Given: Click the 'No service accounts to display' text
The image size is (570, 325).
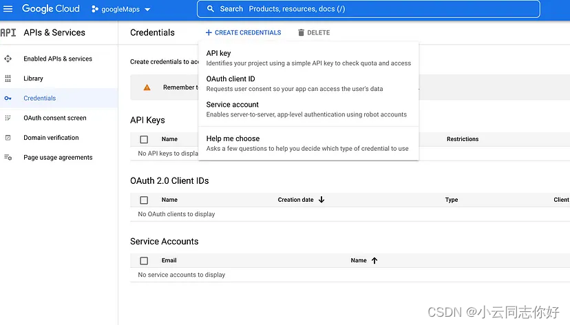Looking at the screenshot, I should tap(182, 275).
